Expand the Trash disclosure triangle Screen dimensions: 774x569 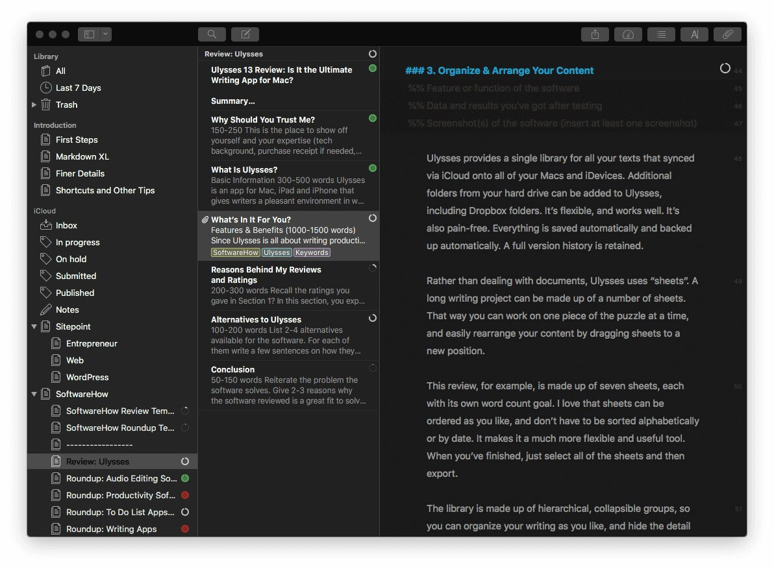[34, 104]
